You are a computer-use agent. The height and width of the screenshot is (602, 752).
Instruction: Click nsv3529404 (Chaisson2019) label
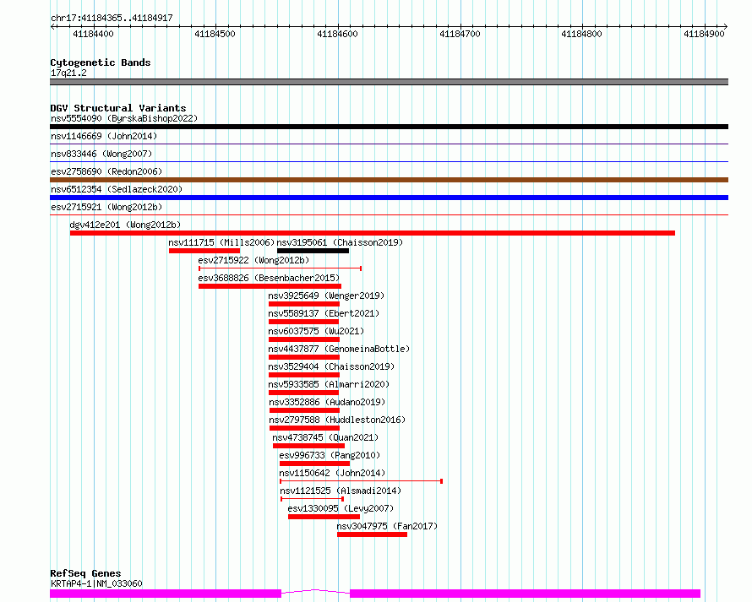tap(331, 366)
